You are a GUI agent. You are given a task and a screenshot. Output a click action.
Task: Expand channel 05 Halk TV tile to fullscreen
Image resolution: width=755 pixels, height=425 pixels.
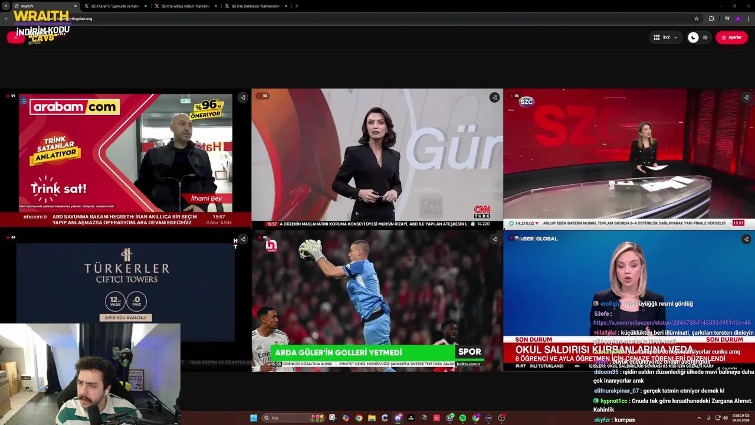coord(494,239)
